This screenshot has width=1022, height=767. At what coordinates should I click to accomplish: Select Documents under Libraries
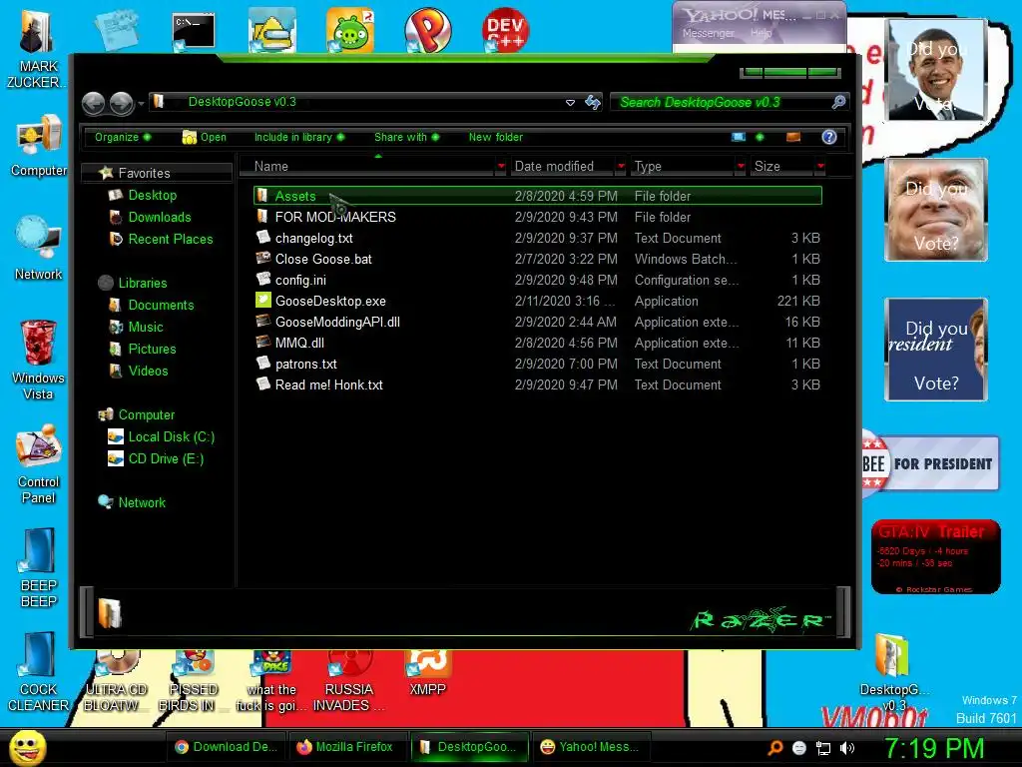tap(161, 306)
